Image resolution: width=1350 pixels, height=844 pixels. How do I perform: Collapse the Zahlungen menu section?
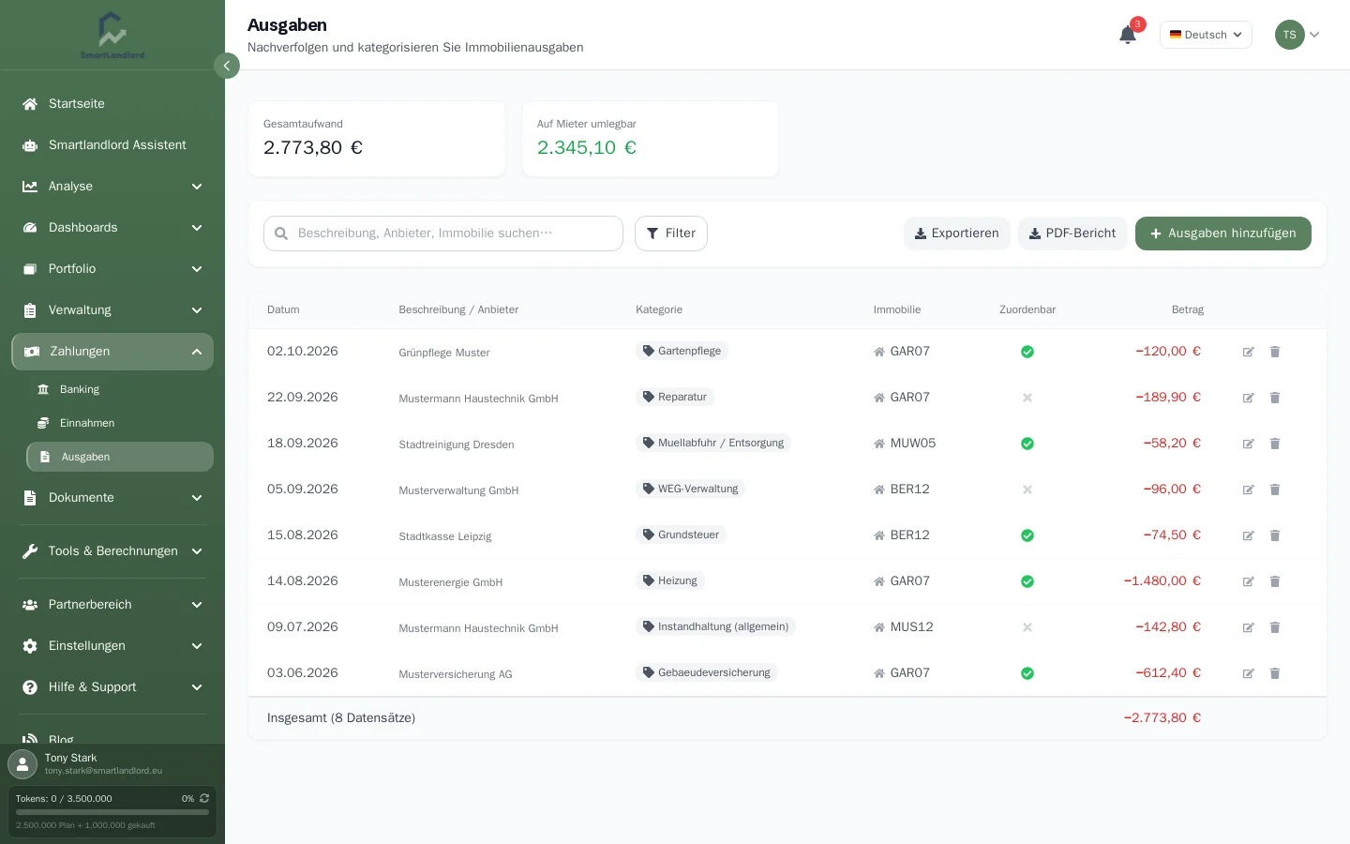[x=112, y=352]
